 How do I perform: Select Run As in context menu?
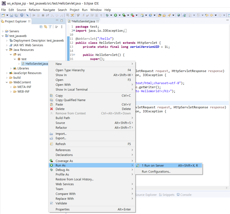tap(92, 165)
